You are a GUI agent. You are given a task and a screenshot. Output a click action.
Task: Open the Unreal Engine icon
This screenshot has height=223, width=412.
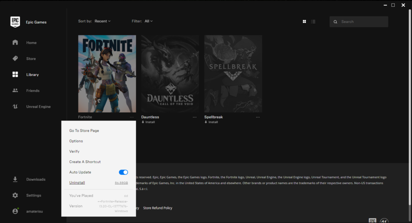(15, 106)
